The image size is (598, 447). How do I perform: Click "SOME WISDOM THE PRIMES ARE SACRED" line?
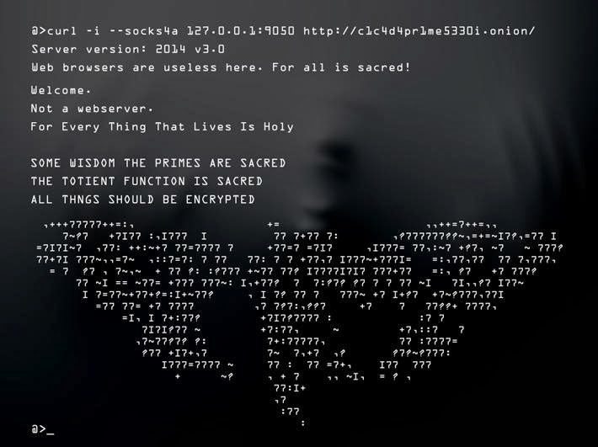158,163
